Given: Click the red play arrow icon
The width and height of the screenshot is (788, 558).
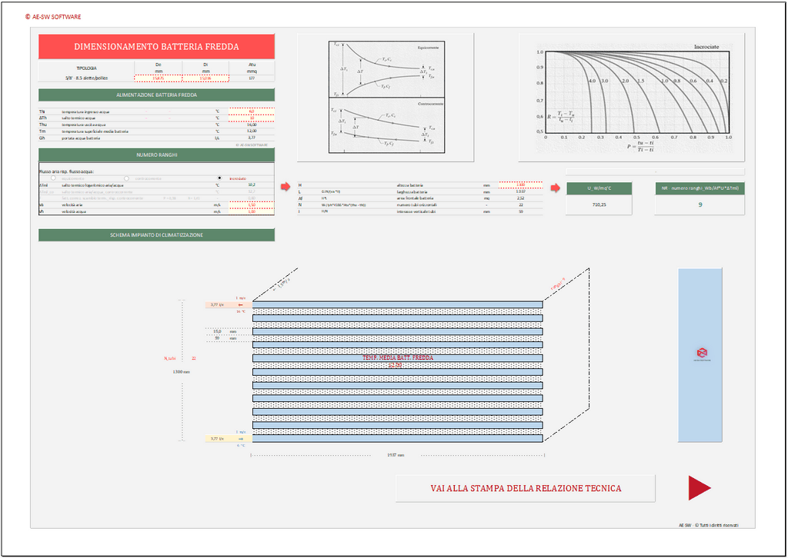Looking at the screenshot, I should coord(699,488).
